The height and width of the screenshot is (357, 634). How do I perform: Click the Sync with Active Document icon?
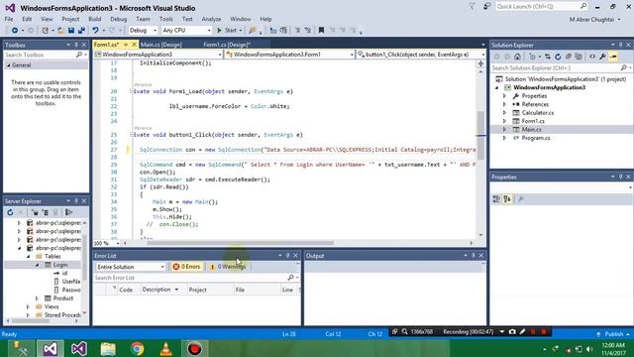point(548,57)
